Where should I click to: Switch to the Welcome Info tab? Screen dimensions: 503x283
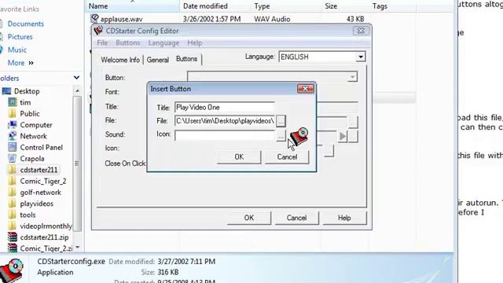(x=120, y=60)
